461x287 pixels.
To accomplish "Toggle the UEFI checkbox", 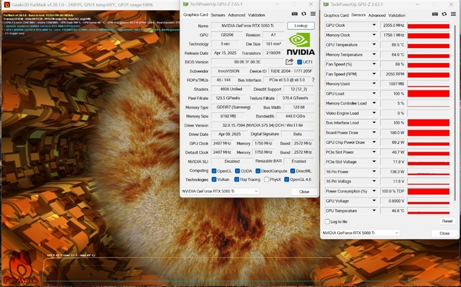I will click(300, 62).
